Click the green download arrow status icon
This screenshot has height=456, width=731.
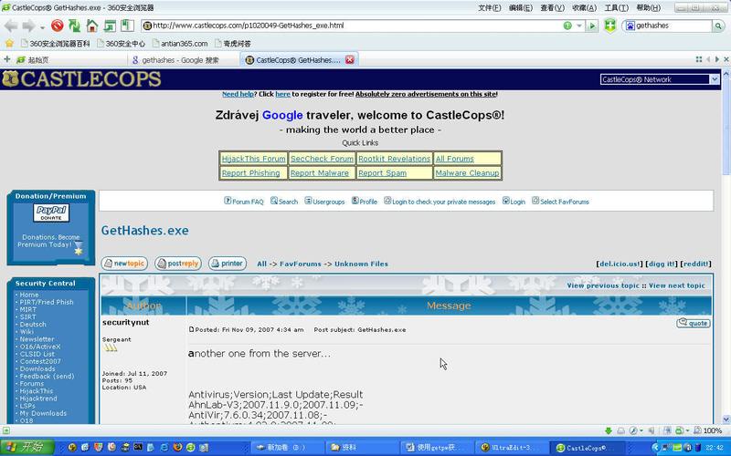(608, 430)
